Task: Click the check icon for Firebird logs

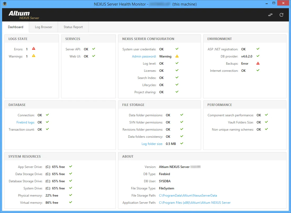Action: [x=47, y=122]
